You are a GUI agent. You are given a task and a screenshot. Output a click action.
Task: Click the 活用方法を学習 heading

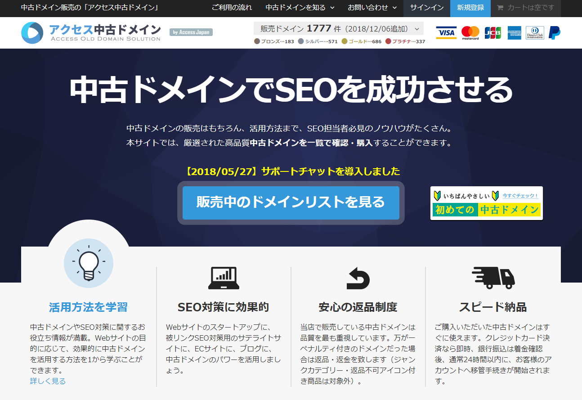88,307
